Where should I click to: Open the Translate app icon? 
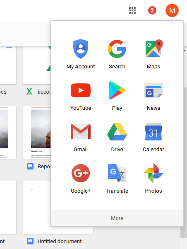(117, 173)
